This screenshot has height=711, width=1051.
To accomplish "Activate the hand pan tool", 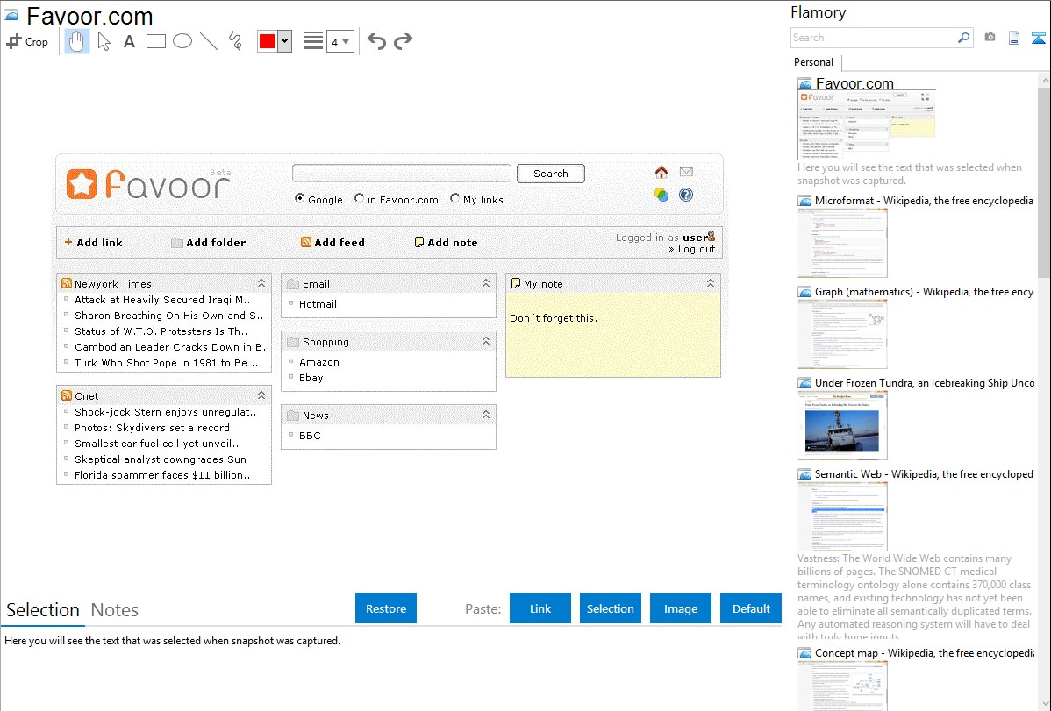I will coord(77,41).
